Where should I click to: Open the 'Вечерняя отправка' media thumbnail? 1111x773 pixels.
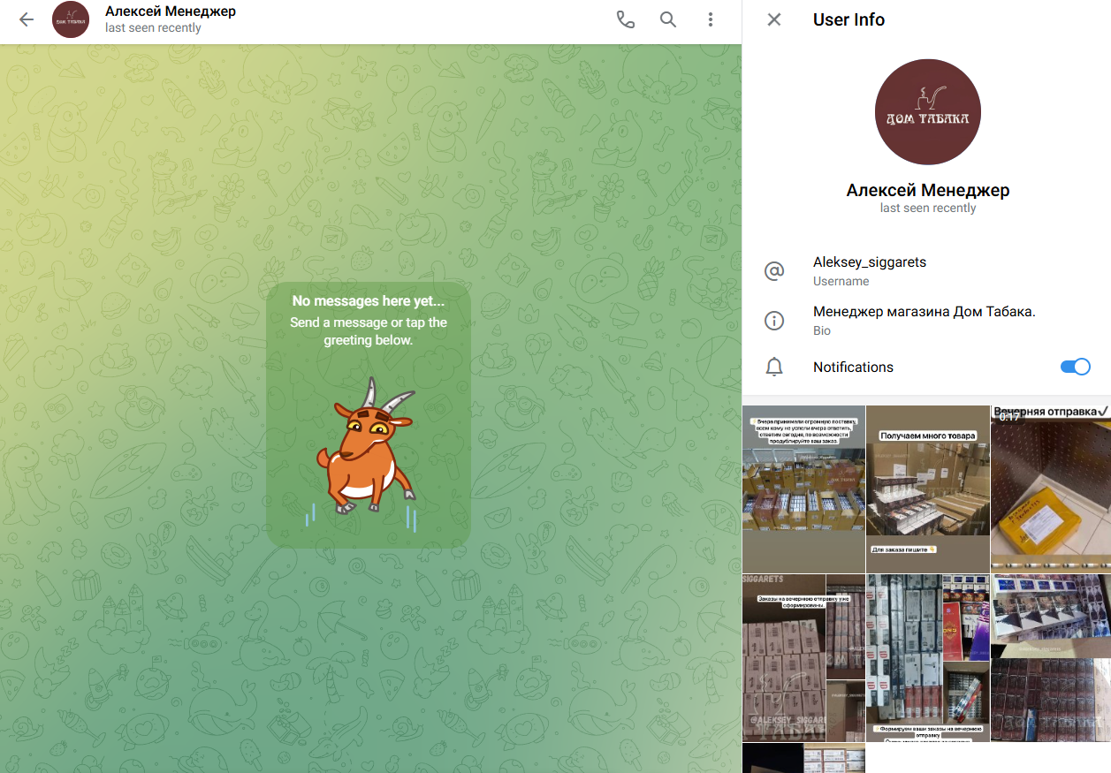pos(1051,489)
